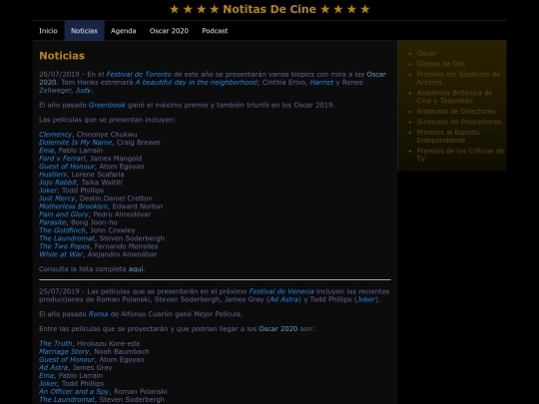
Task: Open the Festival de Venecia link
Action: pyautogui.click(x=281, y=291)
